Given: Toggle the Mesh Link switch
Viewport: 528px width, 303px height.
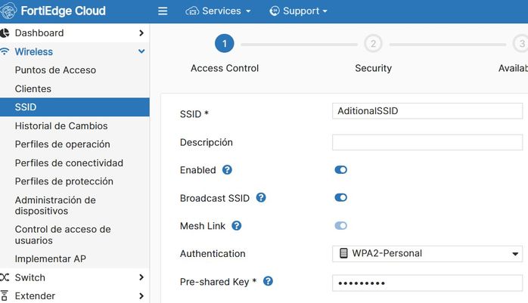Looking at the screenshot, I should tap(340, 226).
